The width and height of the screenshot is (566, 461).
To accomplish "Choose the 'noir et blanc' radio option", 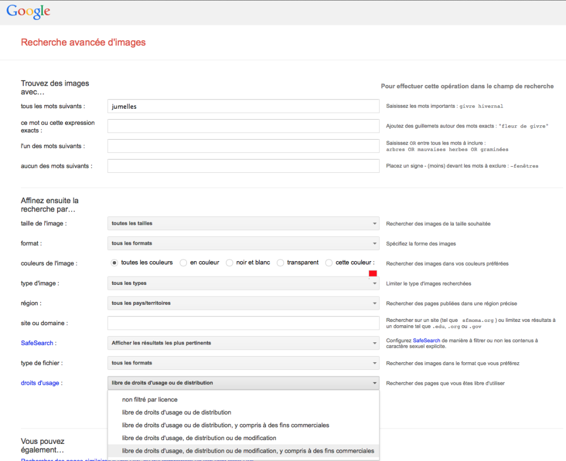I will tap(230, 263).
